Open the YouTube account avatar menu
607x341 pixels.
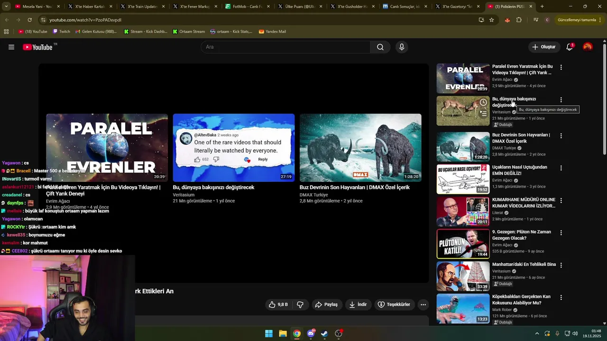coord(588,47)
